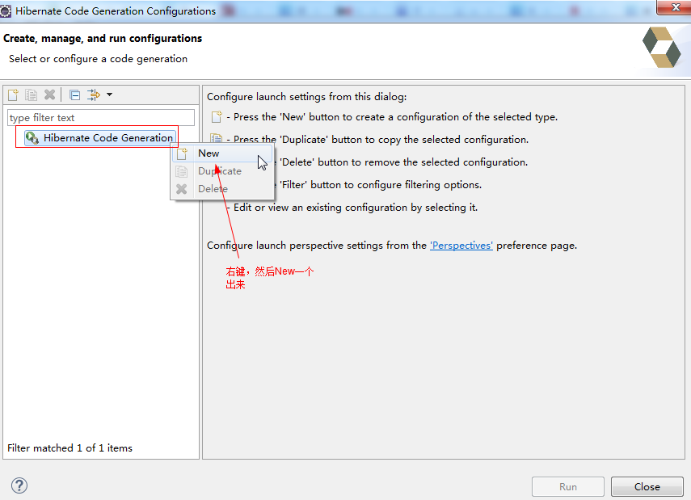Click the Duplicate icon in context menu
The image size is (691, 500).
click(182, 171)
